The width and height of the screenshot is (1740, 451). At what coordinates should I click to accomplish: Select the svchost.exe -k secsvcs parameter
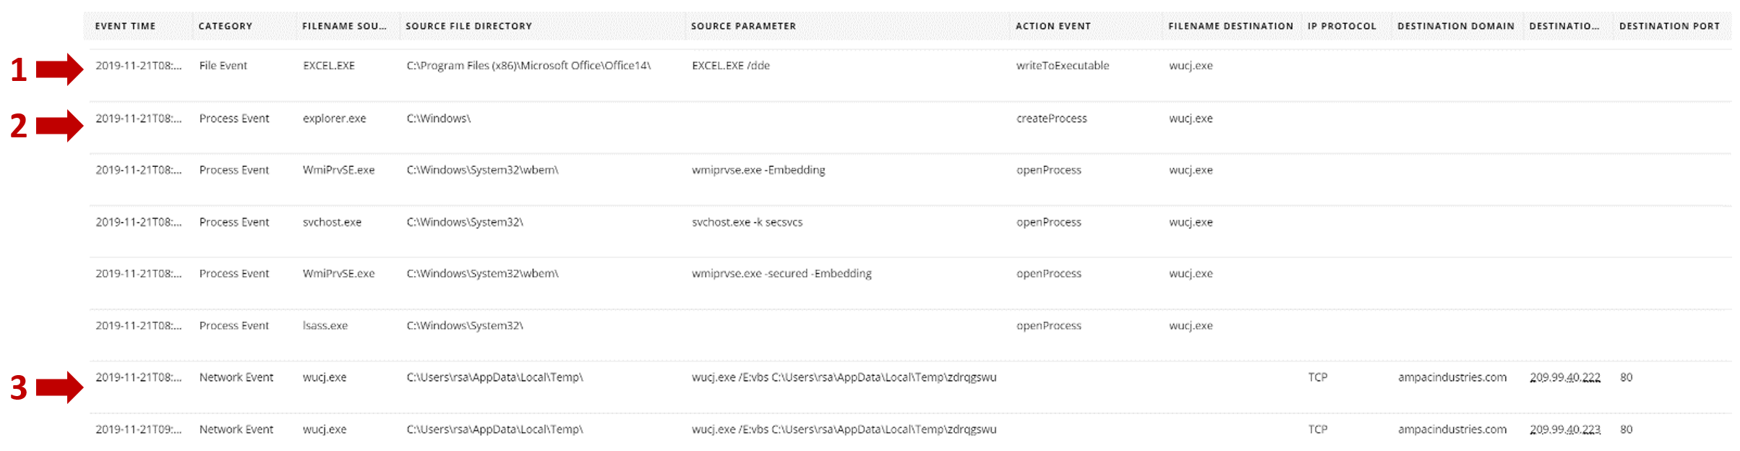747,223
